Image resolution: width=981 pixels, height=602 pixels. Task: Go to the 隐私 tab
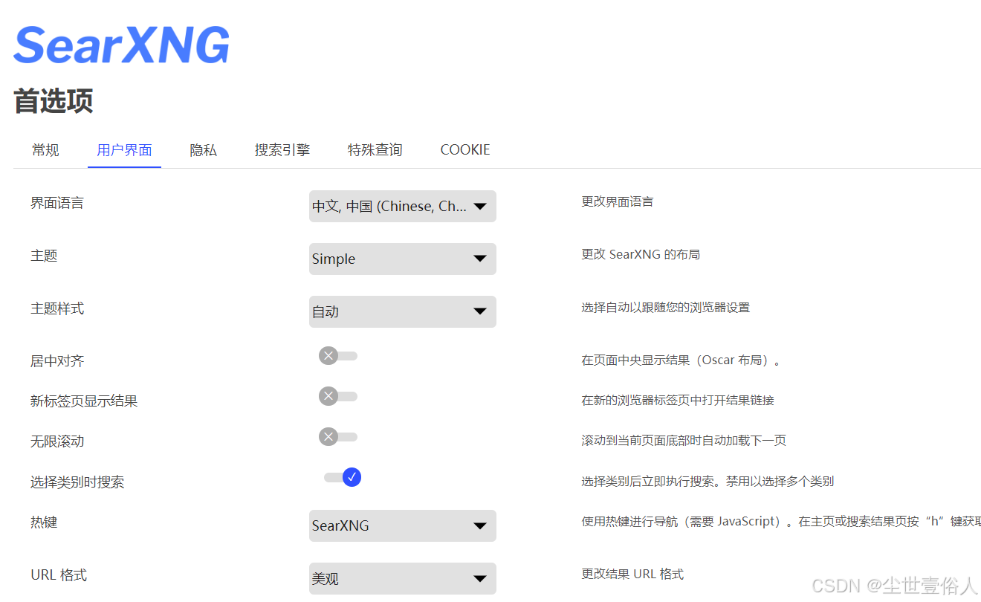tap(203, 150)
